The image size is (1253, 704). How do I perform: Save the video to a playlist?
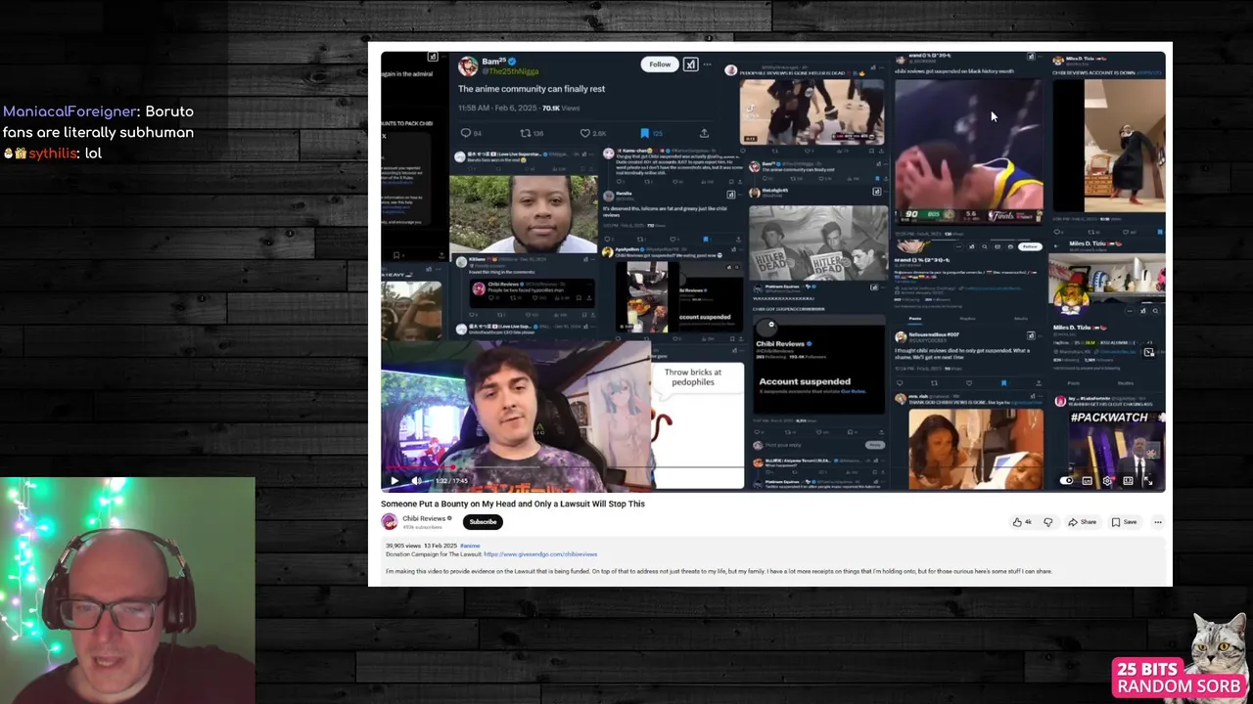tap(1124, 522)
